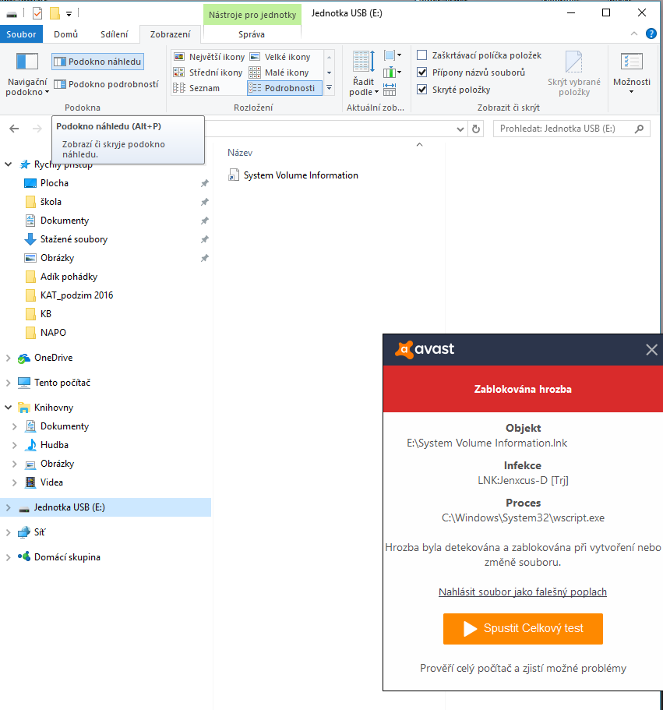
Task: Select Velké ikony layout
Action: click(280, 57)
